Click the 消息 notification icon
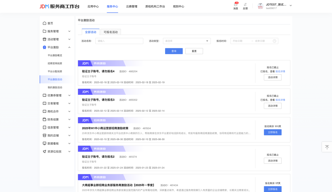The height and width of the screenshot is (192, 332). tap(235, 5)
